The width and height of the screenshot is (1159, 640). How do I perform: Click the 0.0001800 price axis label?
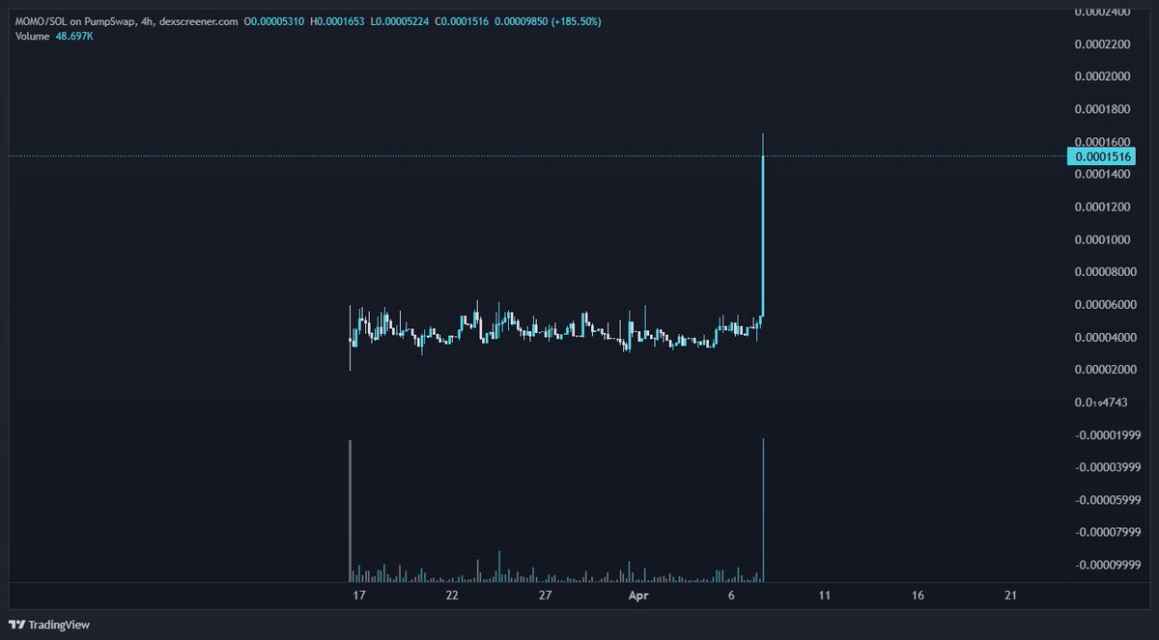click(1104, 109)
